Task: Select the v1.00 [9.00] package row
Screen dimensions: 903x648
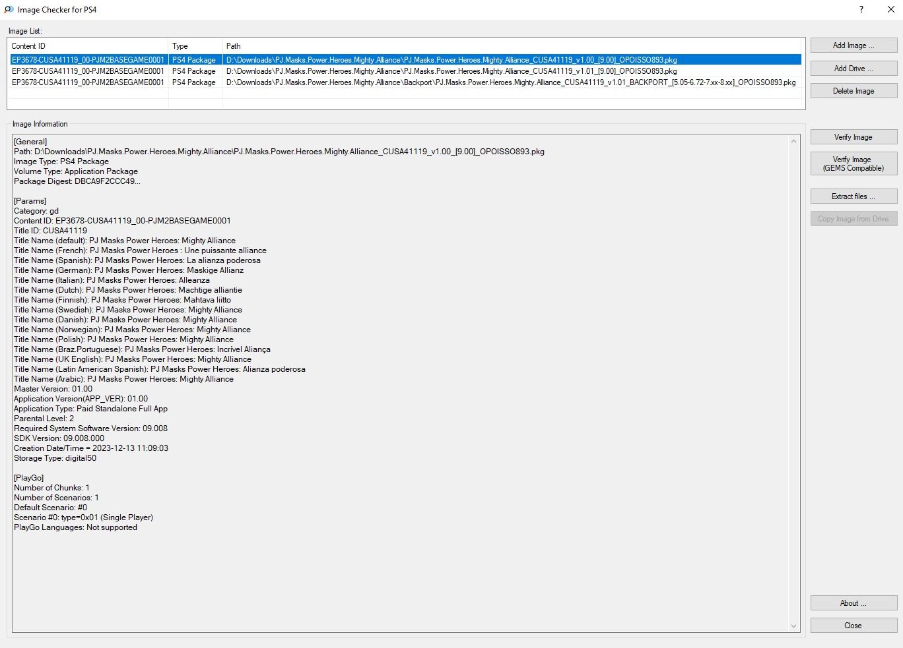Action: [x=405, y=60]
